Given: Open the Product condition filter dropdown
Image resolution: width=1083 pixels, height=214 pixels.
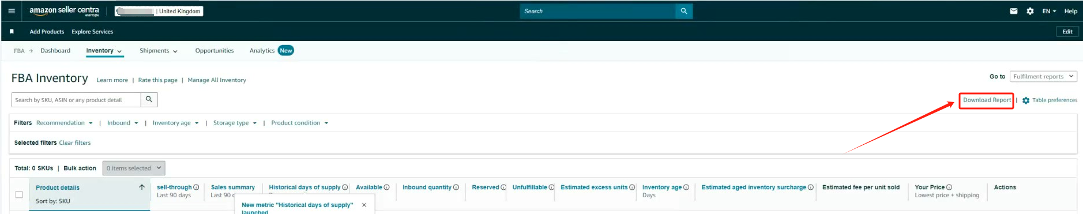Looking at the screenshot, I should tap(299, 123).
